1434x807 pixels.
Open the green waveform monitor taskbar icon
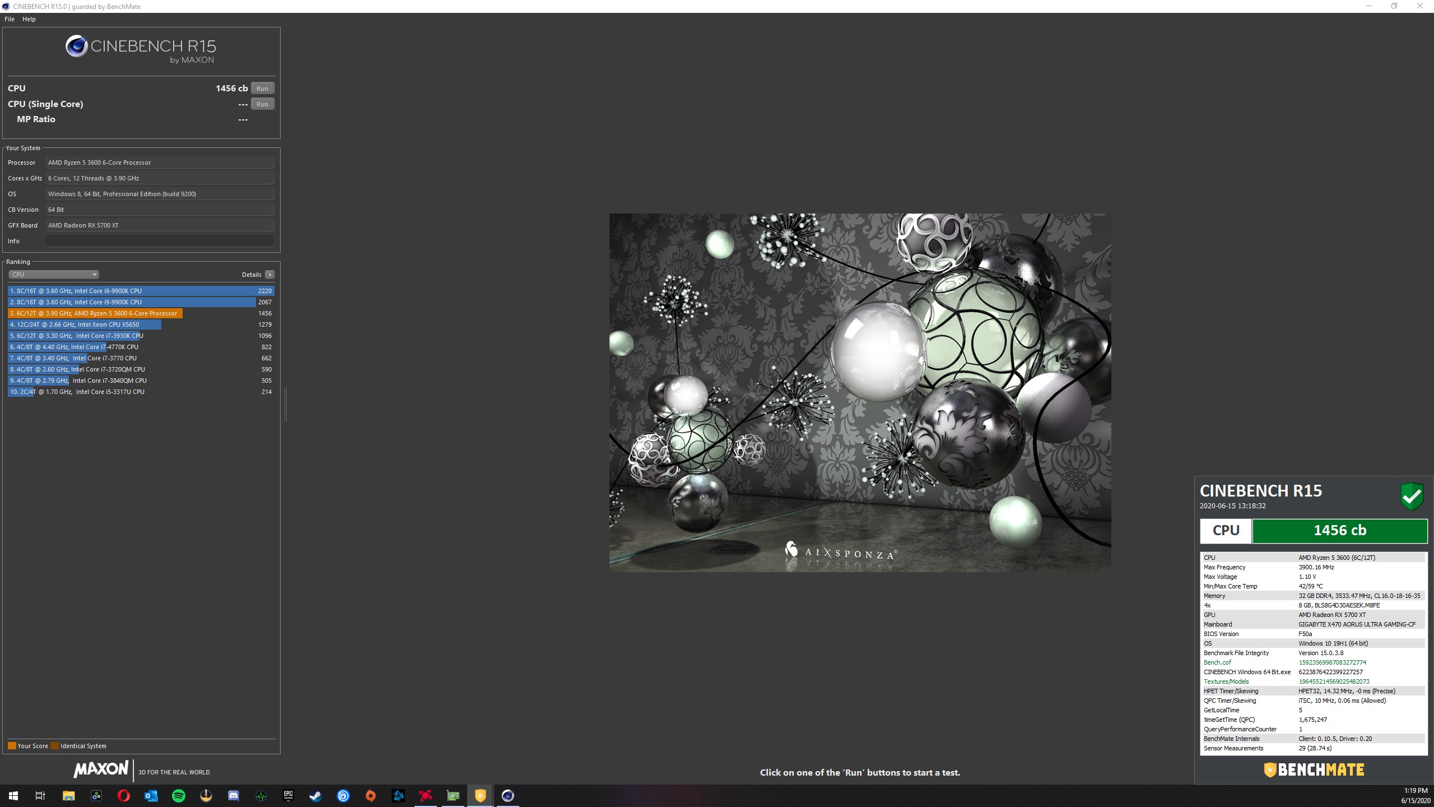[x=261, y=796]
